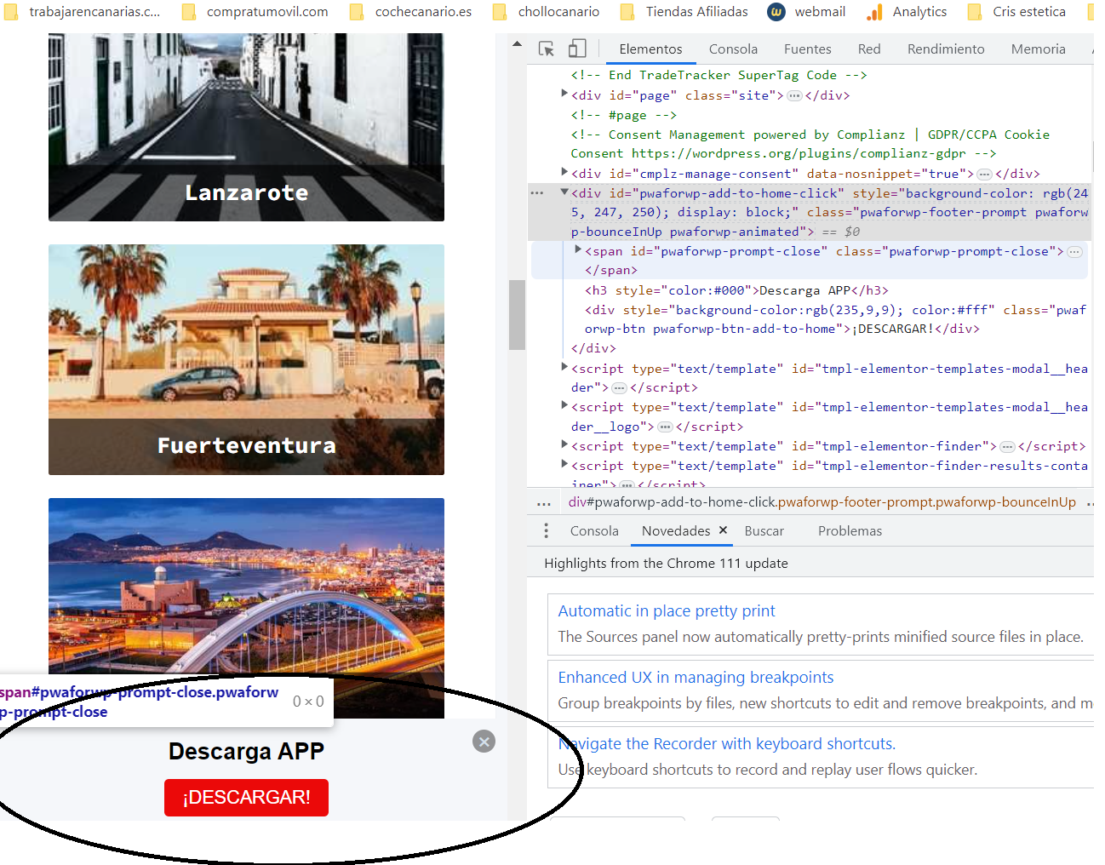Open Enhanced UX in managing breakpoints link
Viewport: 1105px width, 865px height.
696,678
